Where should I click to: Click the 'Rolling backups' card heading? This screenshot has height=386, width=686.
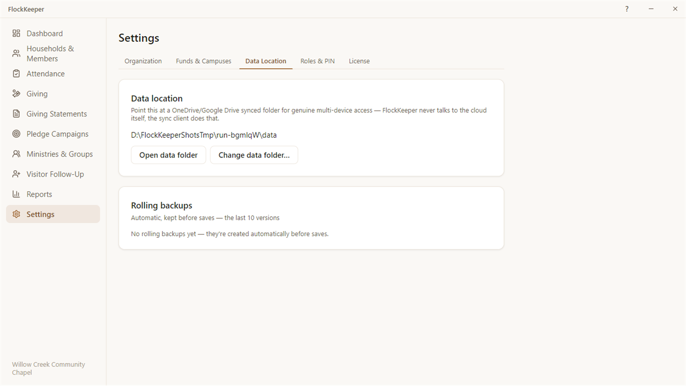[x=162, y=206]
